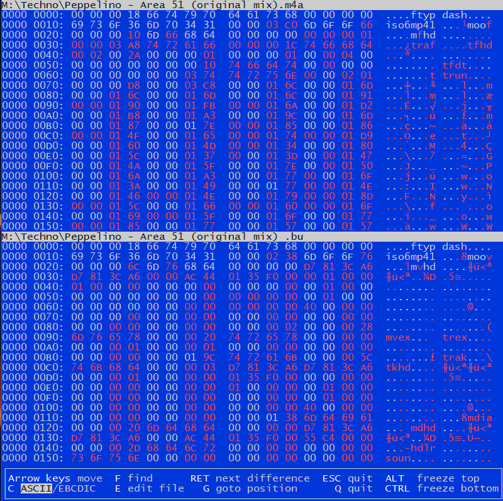
Task: Click 'Q quit' in the help bar
Action: point(353,488)
